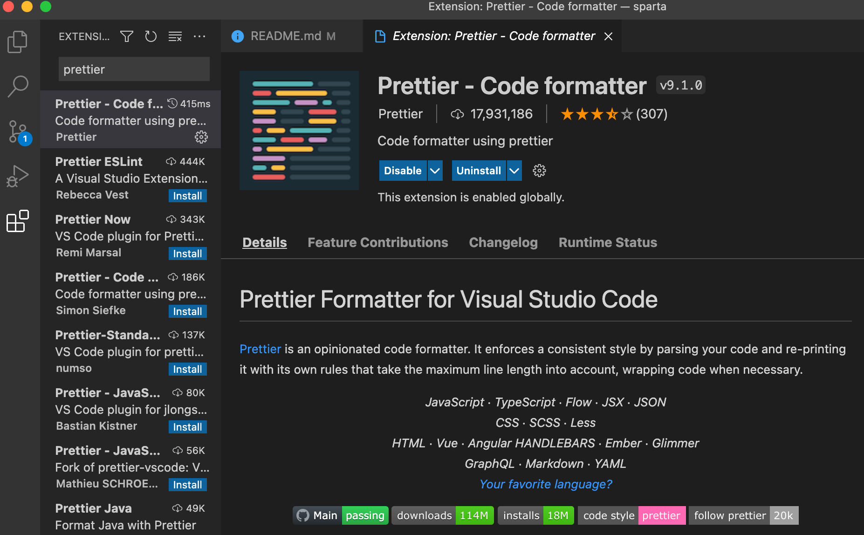The height and width of the screenshot is (535, 864).
Task: Open the Details tab
Action: (265, 242)
